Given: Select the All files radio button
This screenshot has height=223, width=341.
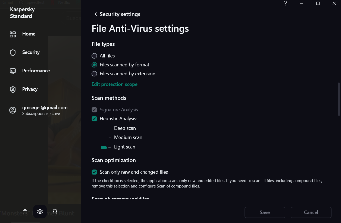Looking at the screenshot, I should [94, 56].
